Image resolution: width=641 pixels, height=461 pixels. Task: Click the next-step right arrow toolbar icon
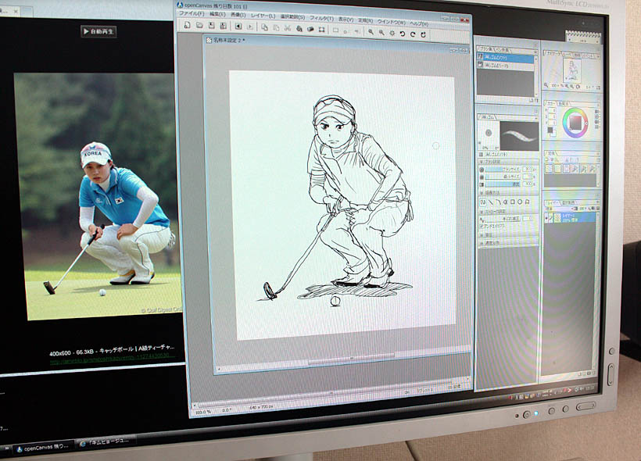pyautogui.click(x=250, y=27)
